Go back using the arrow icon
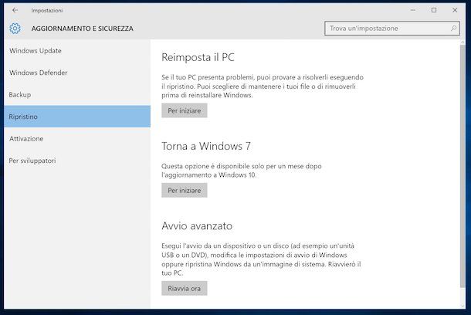Viewport: 471px width, 315px height. (x=15, y=10)
